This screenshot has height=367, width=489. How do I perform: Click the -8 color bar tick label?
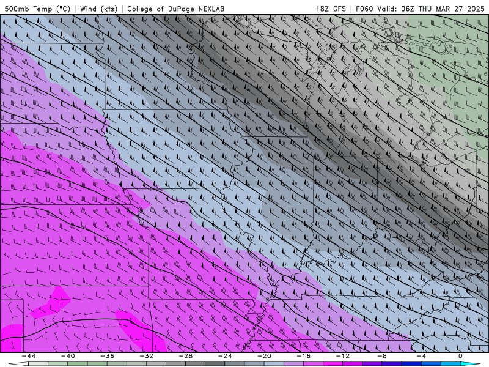[383, 356]
